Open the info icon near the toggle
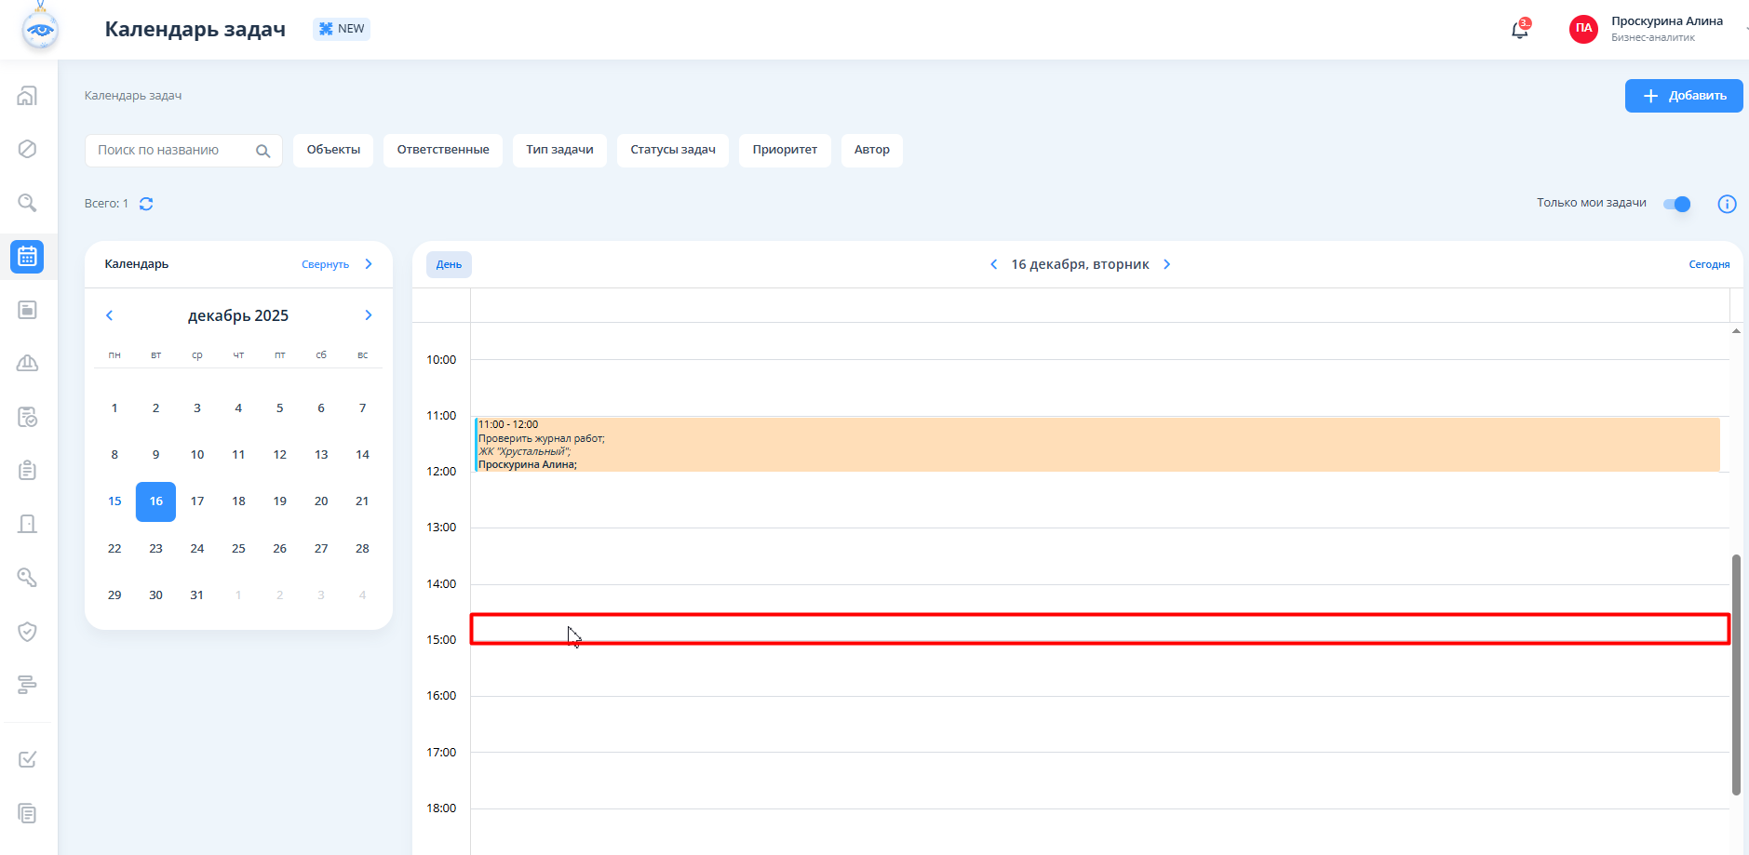This screenshot has width=1749, height=855. tap(1727, 204)
